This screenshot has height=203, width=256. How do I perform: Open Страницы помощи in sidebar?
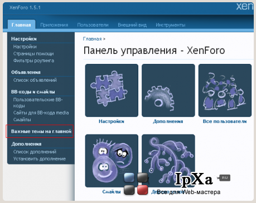(x=33, y=53)
